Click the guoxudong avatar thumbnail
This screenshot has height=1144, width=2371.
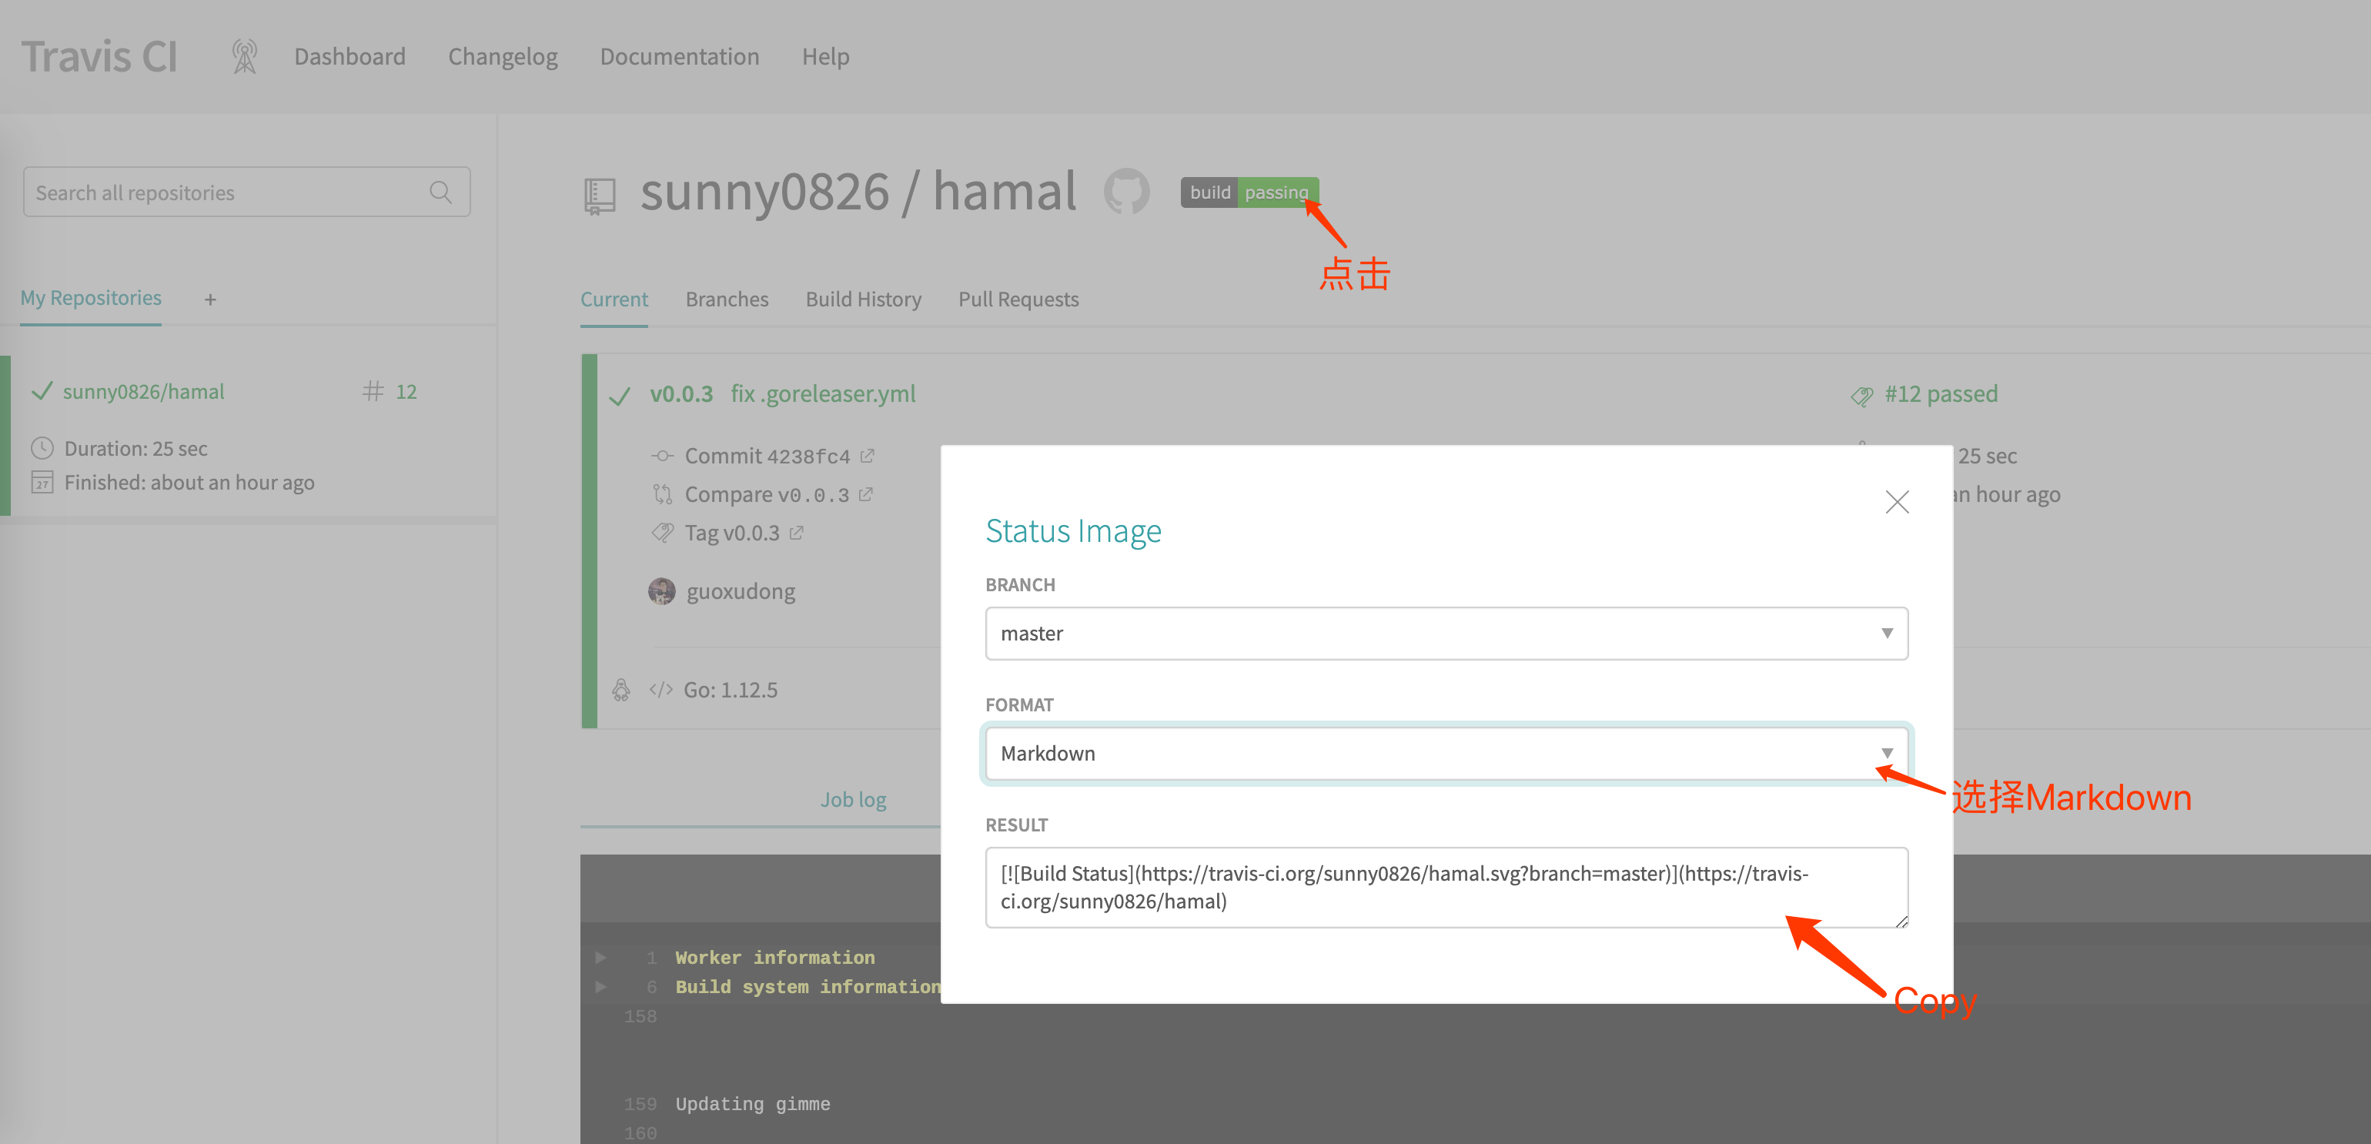662,592
